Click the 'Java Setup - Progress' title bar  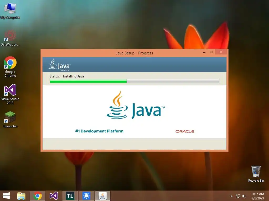click(x=134, y=53)
